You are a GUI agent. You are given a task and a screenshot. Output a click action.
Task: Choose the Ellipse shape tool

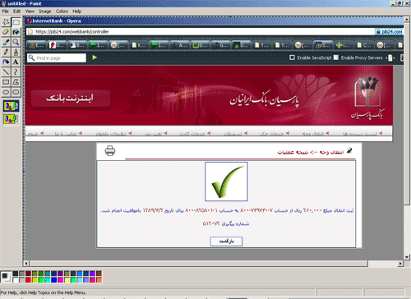point(6,92)
